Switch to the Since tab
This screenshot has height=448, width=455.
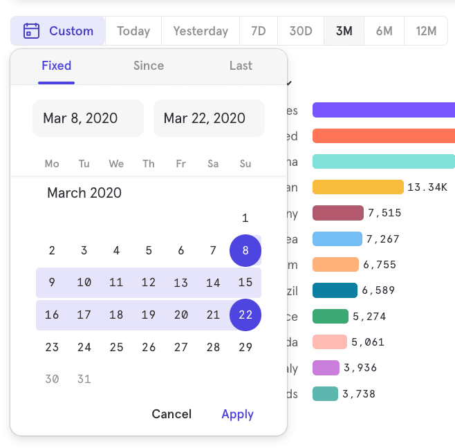pos(149,66)
